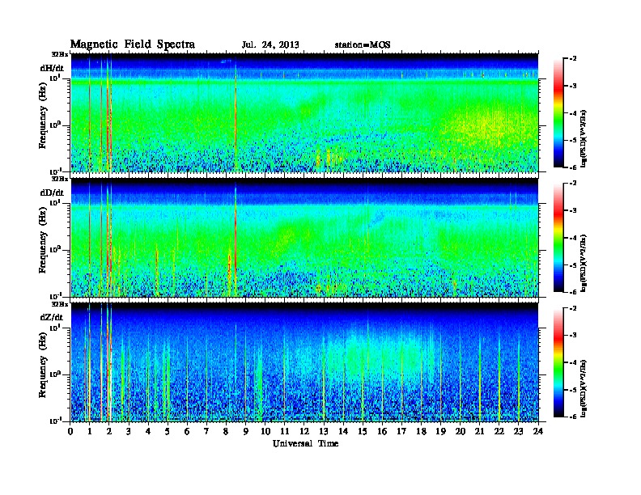Click the dD/dt spectrogram plot
Screen dimensions: 641x495
[x=304, y=237]
